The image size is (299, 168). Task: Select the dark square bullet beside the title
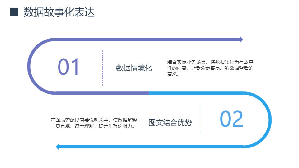click(x=14, y=12)
